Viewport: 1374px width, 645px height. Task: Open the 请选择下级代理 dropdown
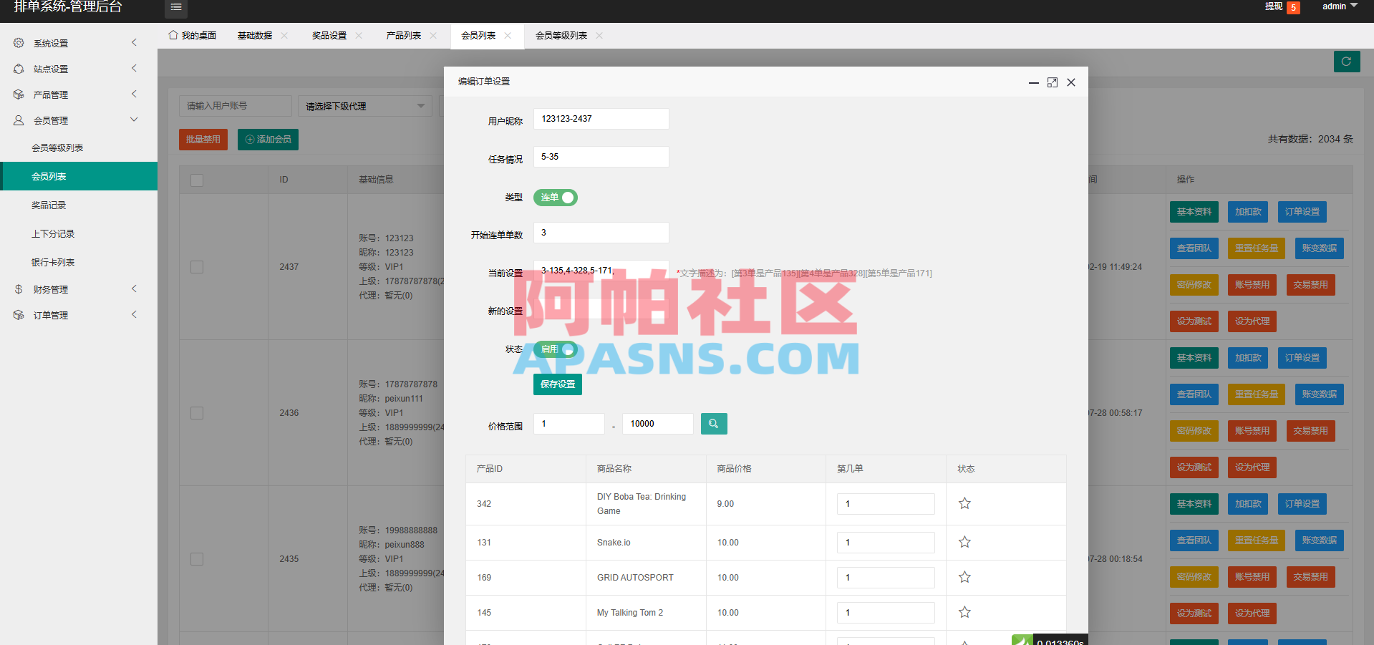364,106
